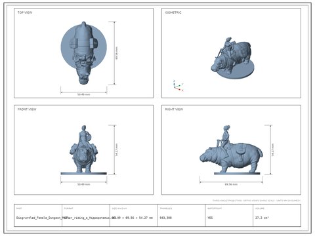Click the volume value 27.2 cm³
The width and height of the screenshot is (315, 236).
(x=262, y=218)
